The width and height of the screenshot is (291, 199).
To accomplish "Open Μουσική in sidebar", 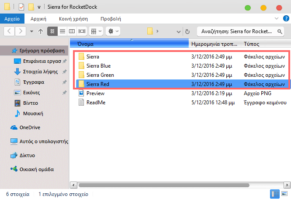I will pyautogui.click(x=29, y=113).
